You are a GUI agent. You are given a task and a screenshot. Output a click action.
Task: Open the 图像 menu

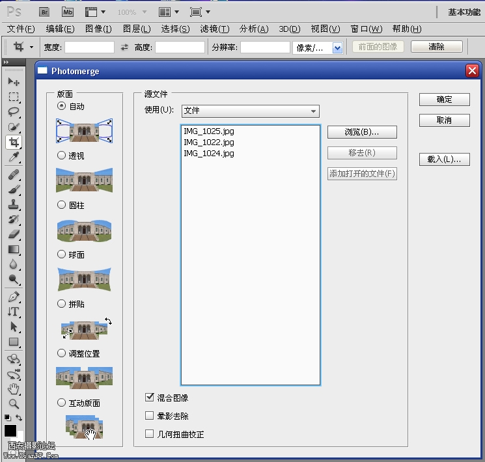[x=98, y=29]
